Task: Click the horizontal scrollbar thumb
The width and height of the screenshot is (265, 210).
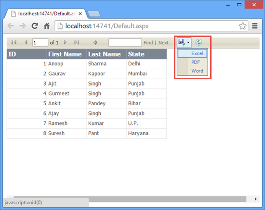Action: coord(130,199)
